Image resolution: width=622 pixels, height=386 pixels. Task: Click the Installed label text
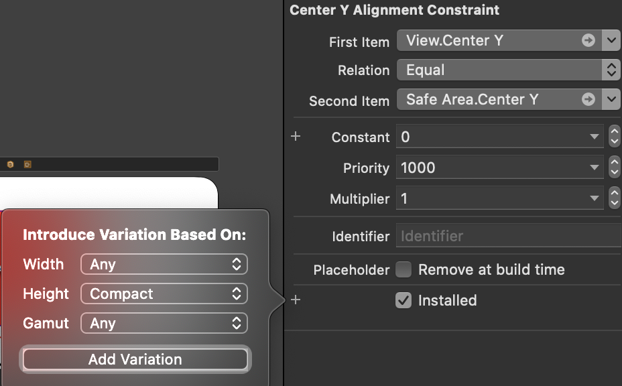pos(448,300)
